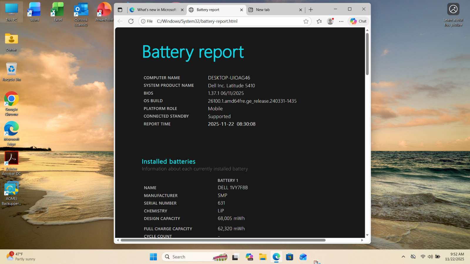
Task: Open AOMEI Backupper shortcut
Action: pos(11,194)
